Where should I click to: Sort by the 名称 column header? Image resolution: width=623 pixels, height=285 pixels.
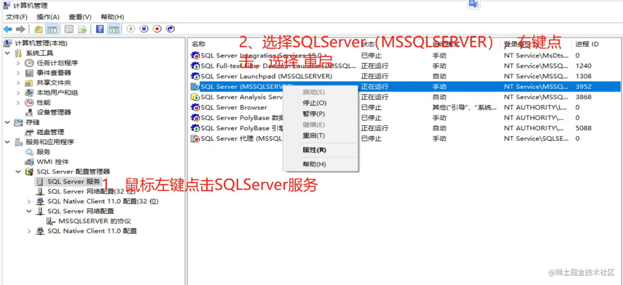pos(199,44)
